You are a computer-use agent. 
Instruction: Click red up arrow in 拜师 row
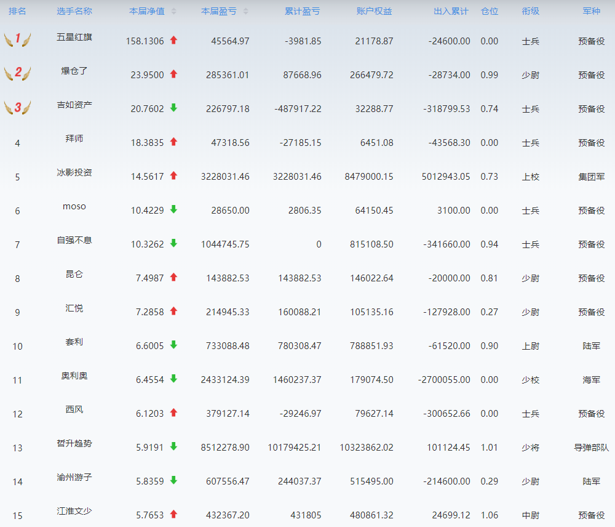coord(174,142)
